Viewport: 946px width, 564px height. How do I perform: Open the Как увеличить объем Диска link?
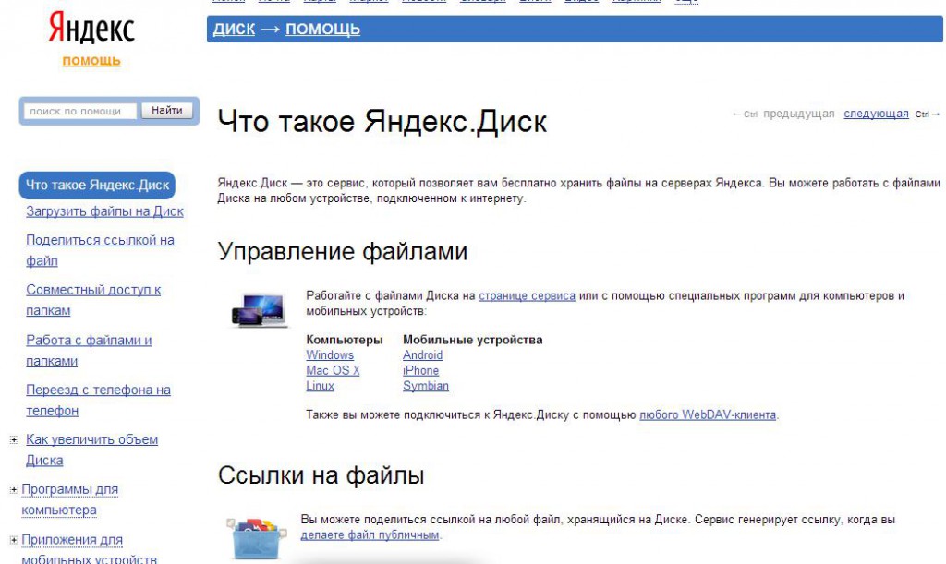[91, 450]
